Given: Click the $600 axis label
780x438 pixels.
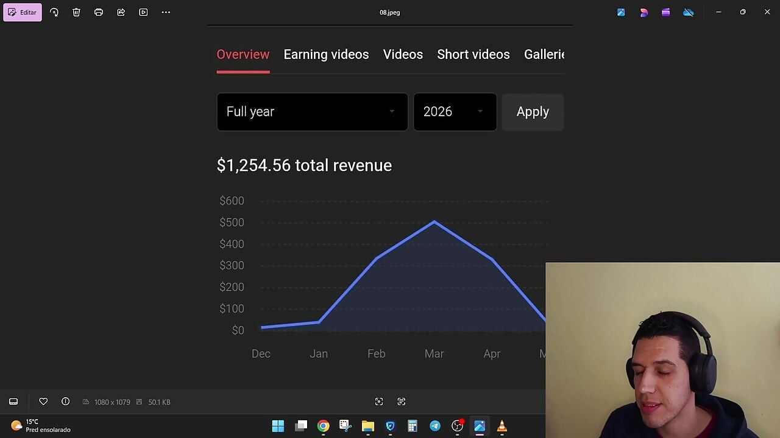Looking at the screenshot, I should coord(232,201).
